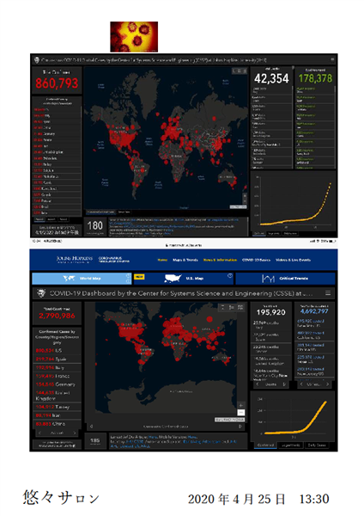Select Home in the blue navigation bar
This screenshot has height=516, width=364.
tap(162, 260)
